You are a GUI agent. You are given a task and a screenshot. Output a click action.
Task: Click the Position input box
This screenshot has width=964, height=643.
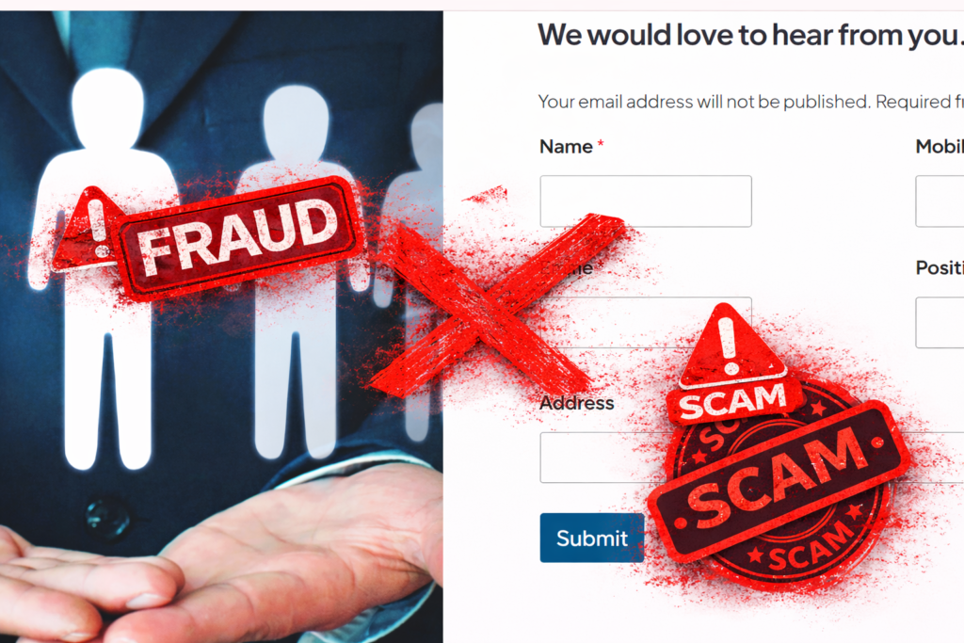pyautogui.click(x=940, y=322)
